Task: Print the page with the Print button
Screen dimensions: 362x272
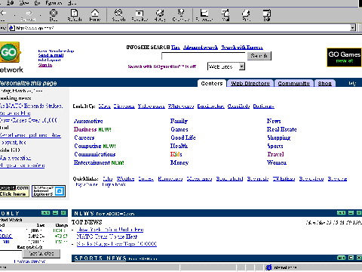Action: pyautogui.click(x=246, y=15)
